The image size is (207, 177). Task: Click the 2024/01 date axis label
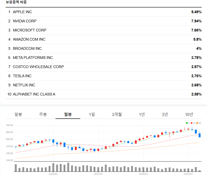click(x=143, y=174)
